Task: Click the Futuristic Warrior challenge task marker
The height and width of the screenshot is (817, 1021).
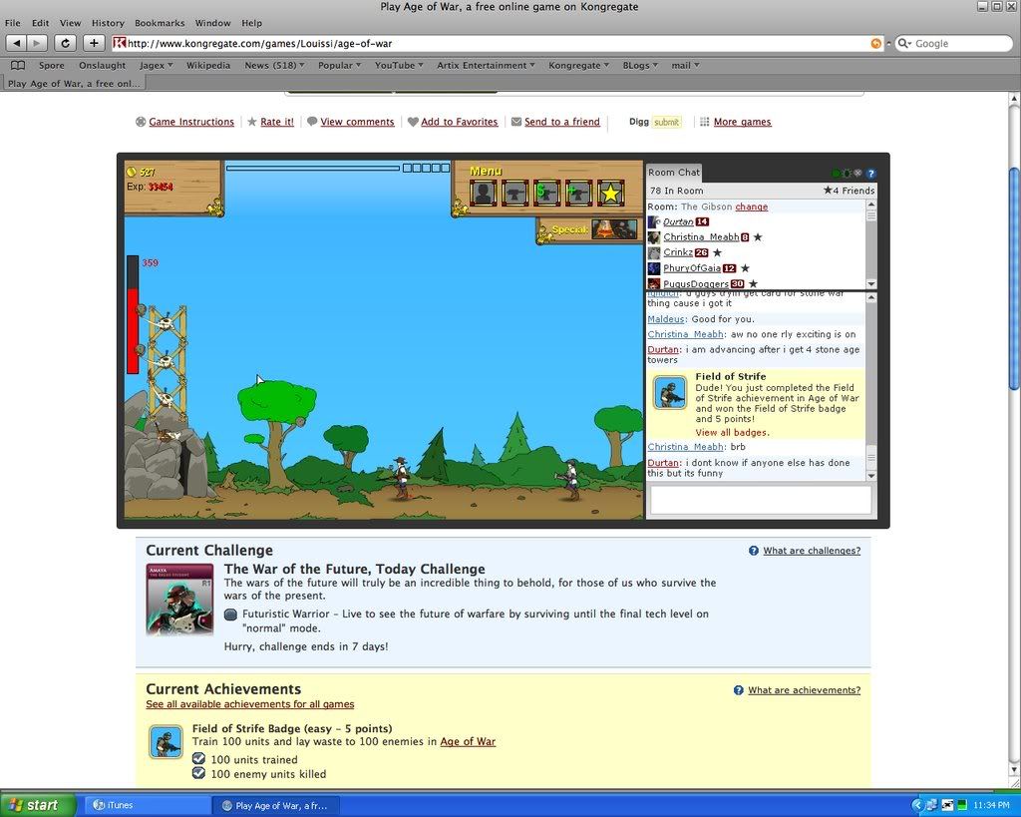Action: pyautogui.click(x=230, y=614)
